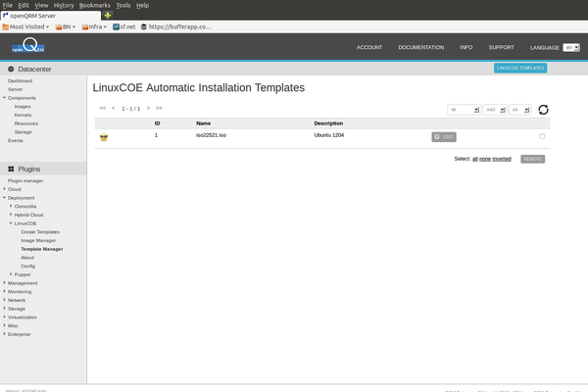Viewport: 588px width, 392px height.
Task: Expand the Puppet node
Action: click(x=11, y=274)
